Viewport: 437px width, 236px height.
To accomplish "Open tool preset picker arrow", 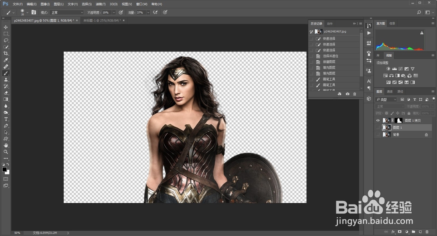I will coord(14,13).
